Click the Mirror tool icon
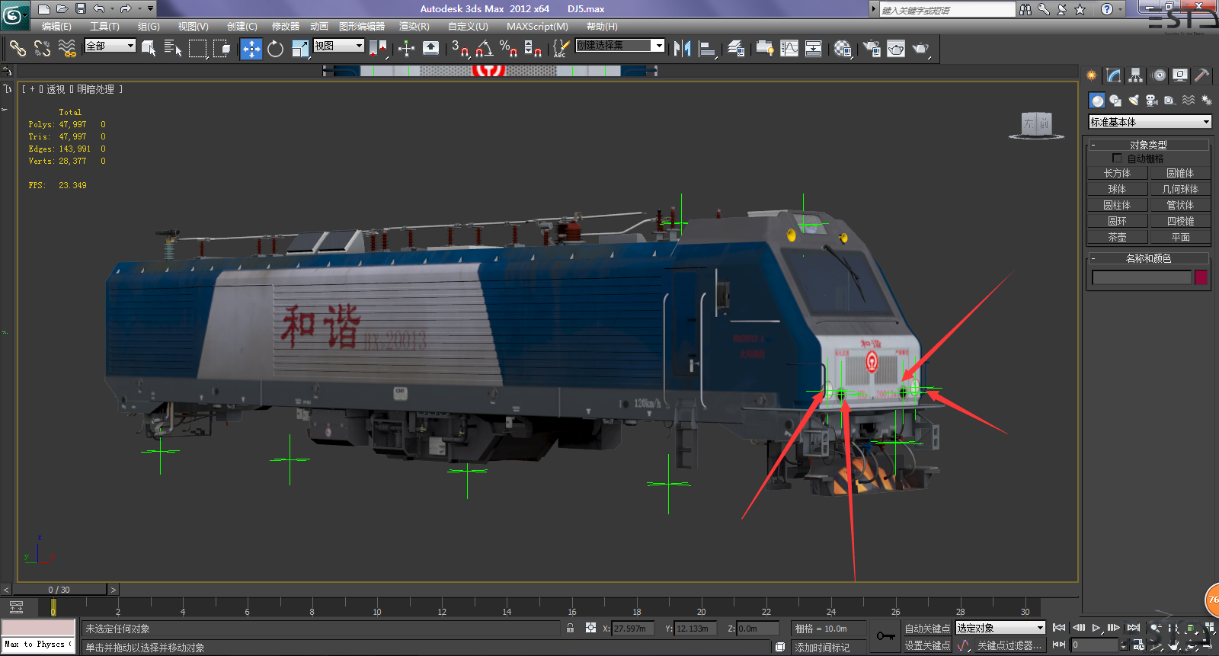This screenshot has width=1219, height=656. (x=682, y=49)
